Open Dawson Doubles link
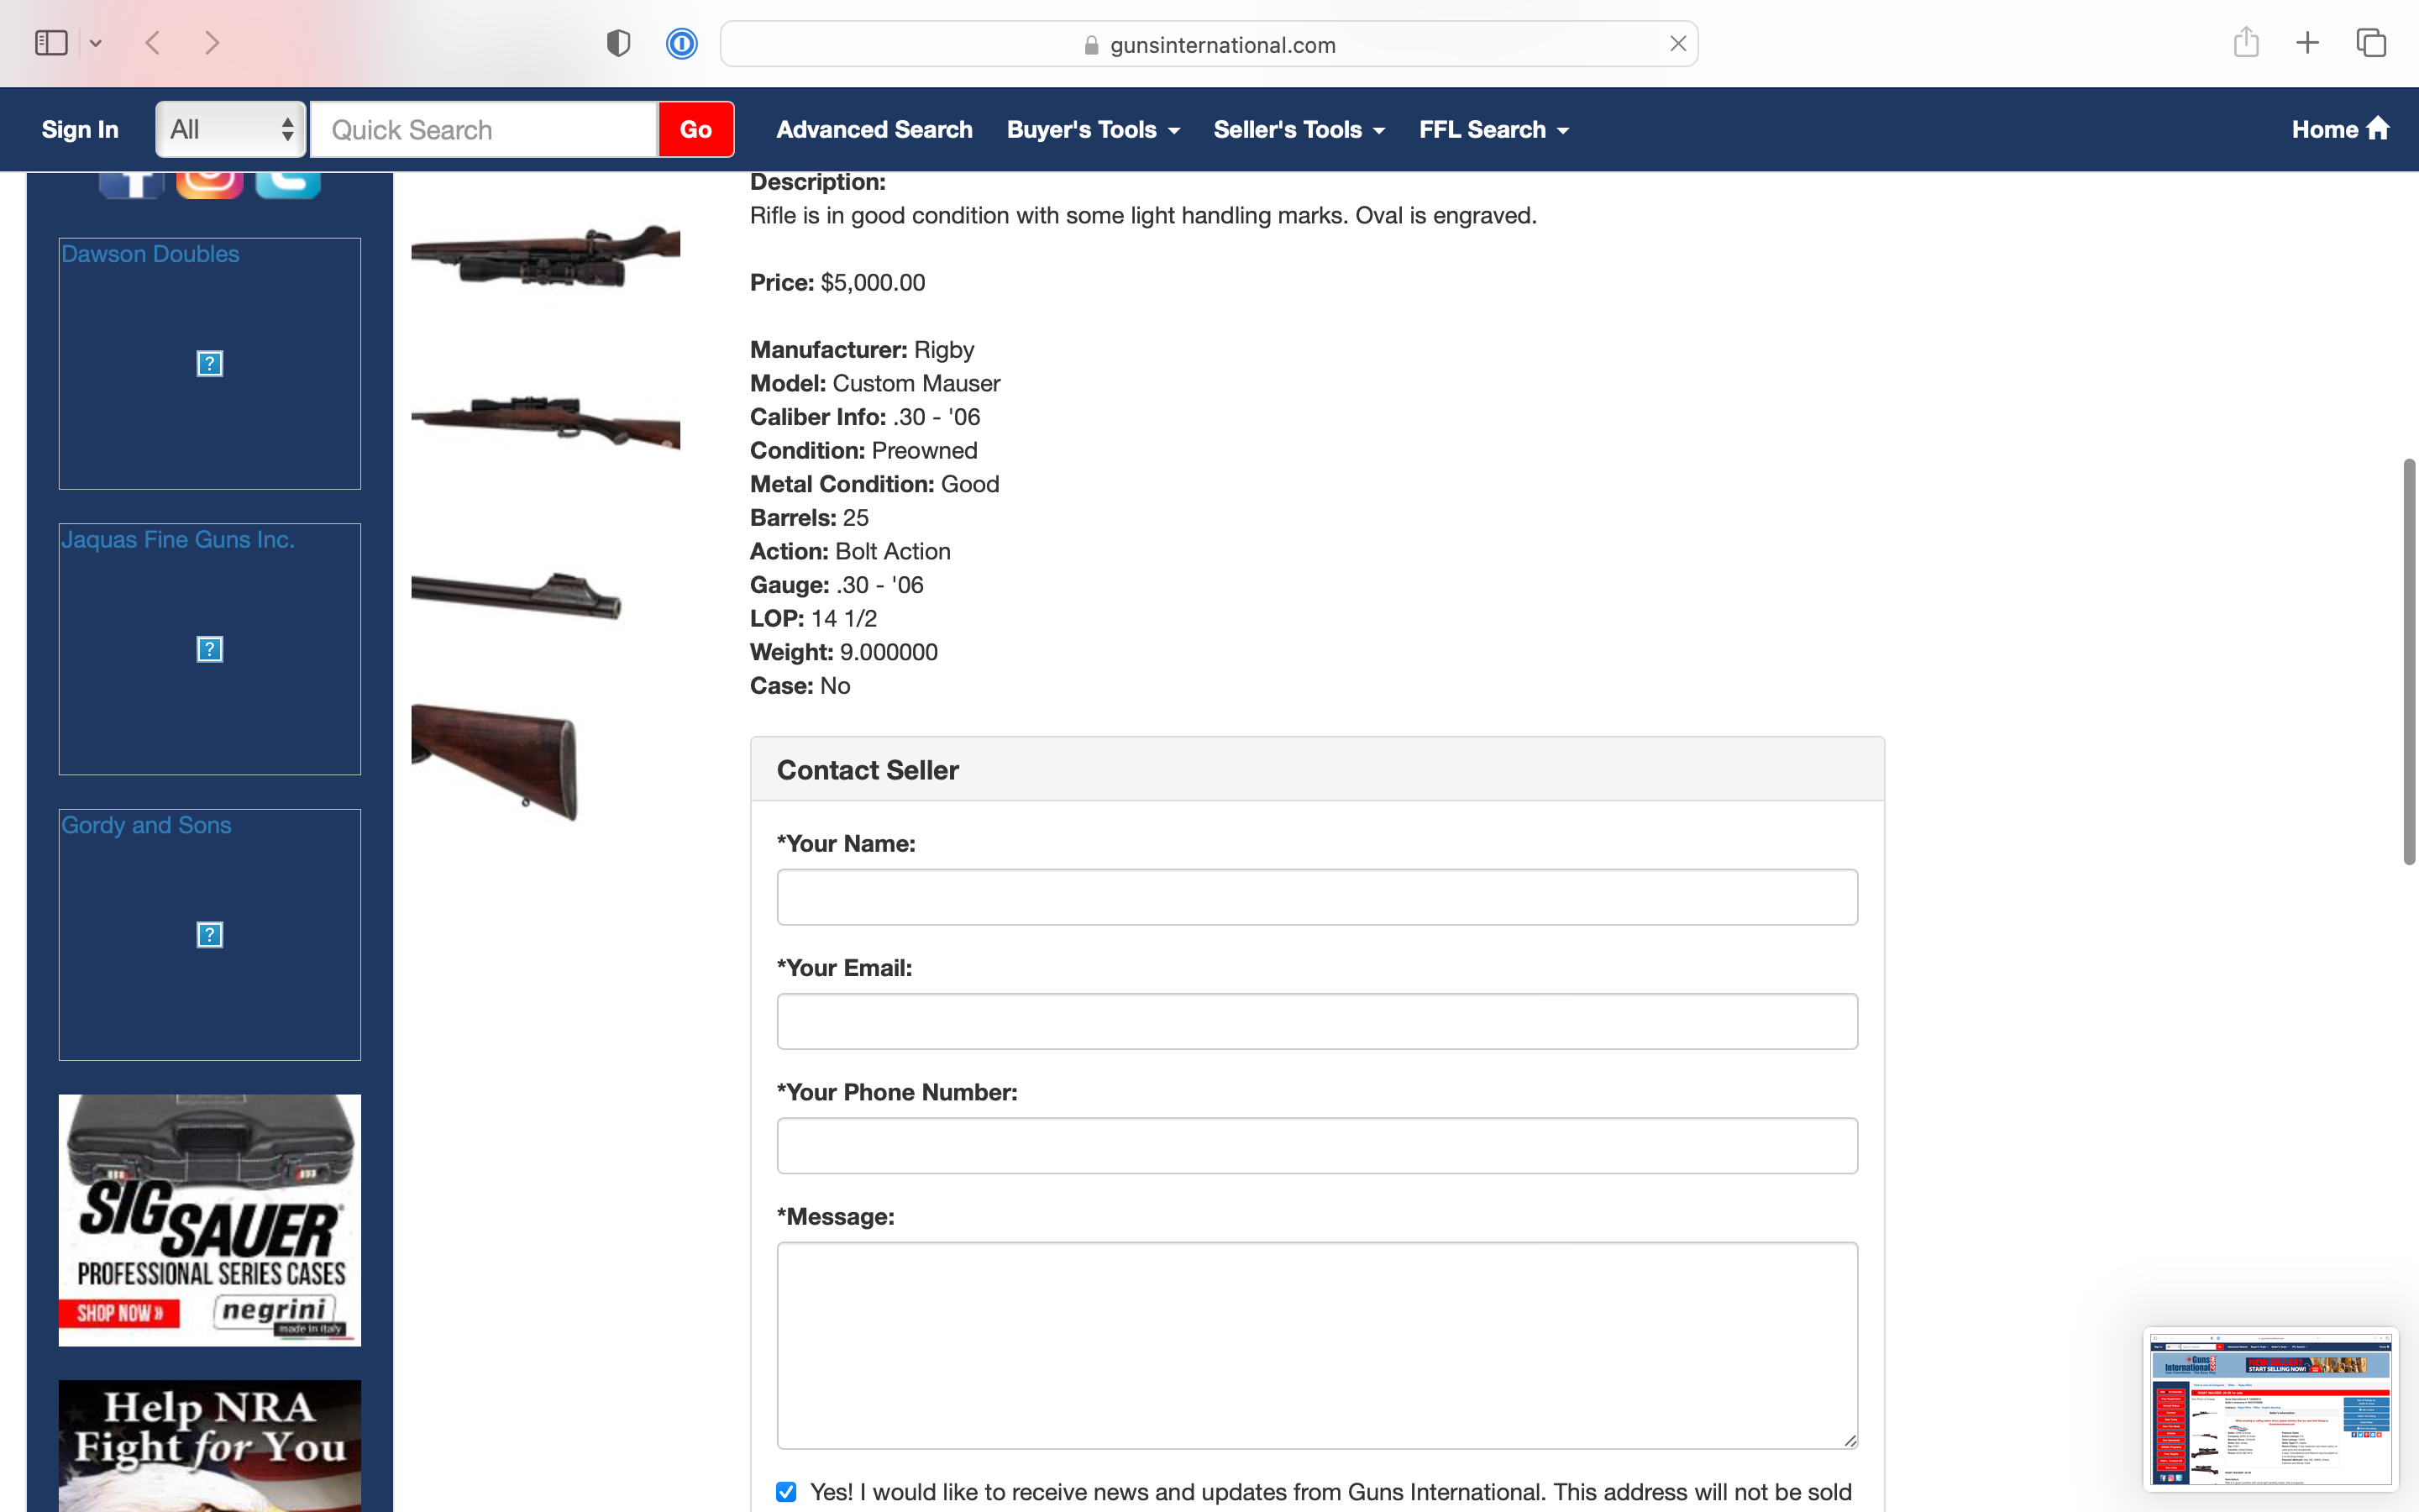 (151, 254)
